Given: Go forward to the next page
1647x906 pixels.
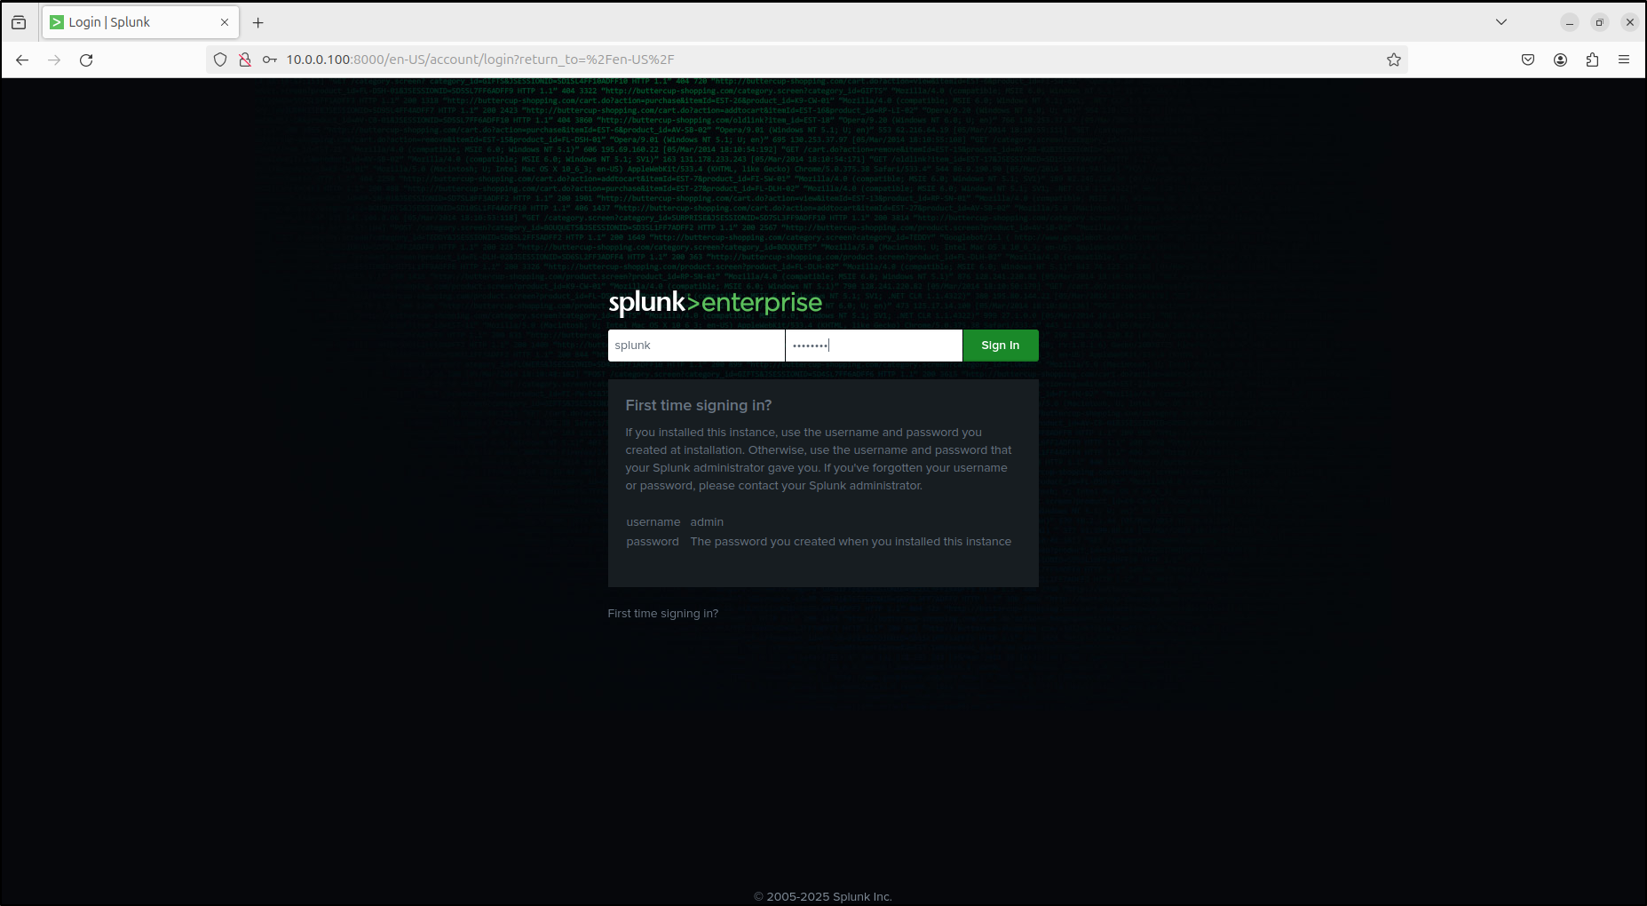Looking at the screenshot, I should (x=54, y=60).
